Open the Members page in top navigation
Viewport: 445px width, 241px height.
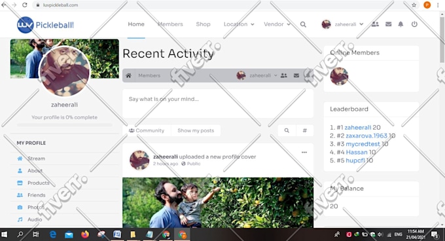pos(170,24)
